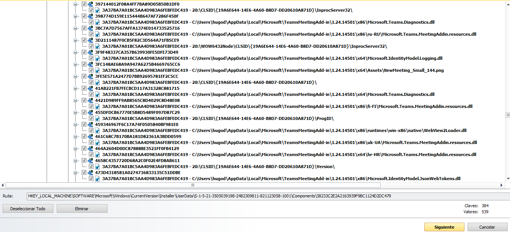Collapse the 3D2111487F0CB5F82C3D564A71FB5CE9 tree node
510x232 pixels.
pyautogui.click(x=76, y=40)
